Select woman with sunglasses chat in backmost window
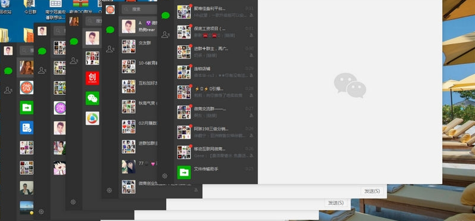The width and height of the screenshot is (475, 221). pyautogui.click(x=27, y=67)
